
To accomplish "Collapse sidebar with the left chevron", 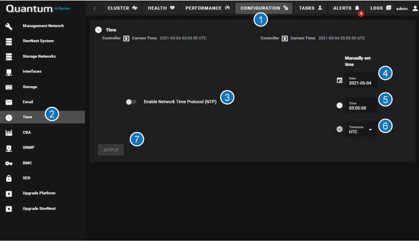I will [x=94, y=8].
